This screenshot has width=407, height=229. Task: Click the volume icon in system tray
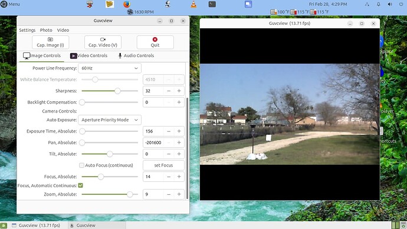390,4
